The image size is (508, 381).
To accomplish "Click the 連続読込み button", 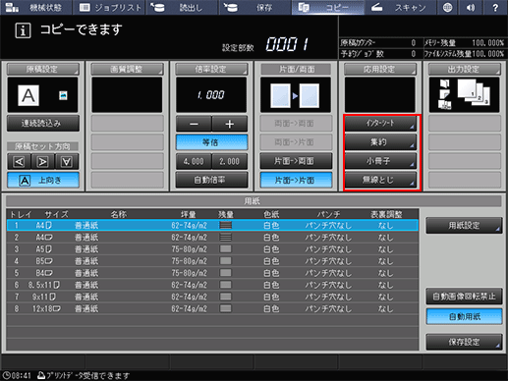I will [x=43, y=124].
